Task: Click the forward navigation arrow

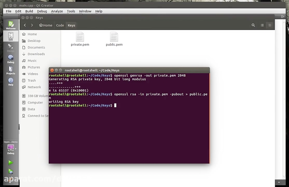Action: pos(31,25)
